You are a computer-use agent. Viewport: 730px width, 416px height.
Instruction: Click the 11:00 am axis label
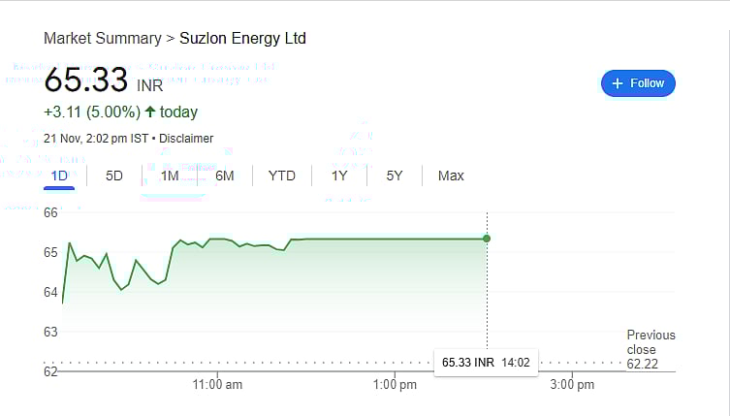[x=217, y=384]
